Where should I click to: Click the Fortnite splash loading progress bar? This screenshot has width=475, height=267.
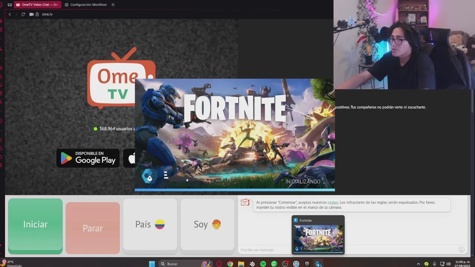(x=235, y=190)
